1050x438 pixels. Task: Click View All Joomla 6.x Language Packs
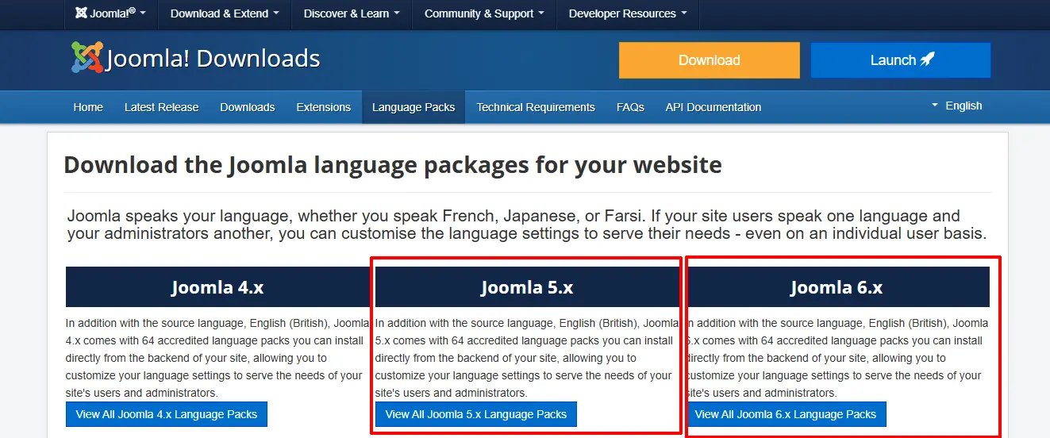point(786,414)
